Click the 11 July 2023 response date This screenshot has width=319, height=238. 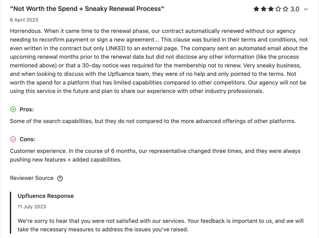[32, 207]
